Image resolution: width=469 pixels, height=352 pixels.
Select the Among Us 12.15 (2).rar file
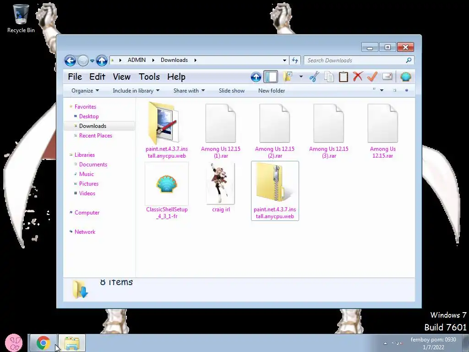[275, 131]
